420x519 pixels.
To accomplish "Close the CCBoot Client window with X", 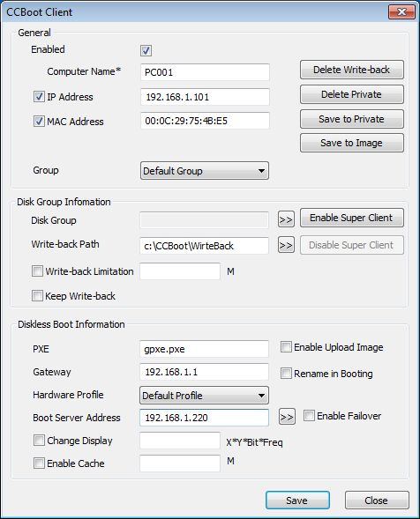I will (401, 12).
